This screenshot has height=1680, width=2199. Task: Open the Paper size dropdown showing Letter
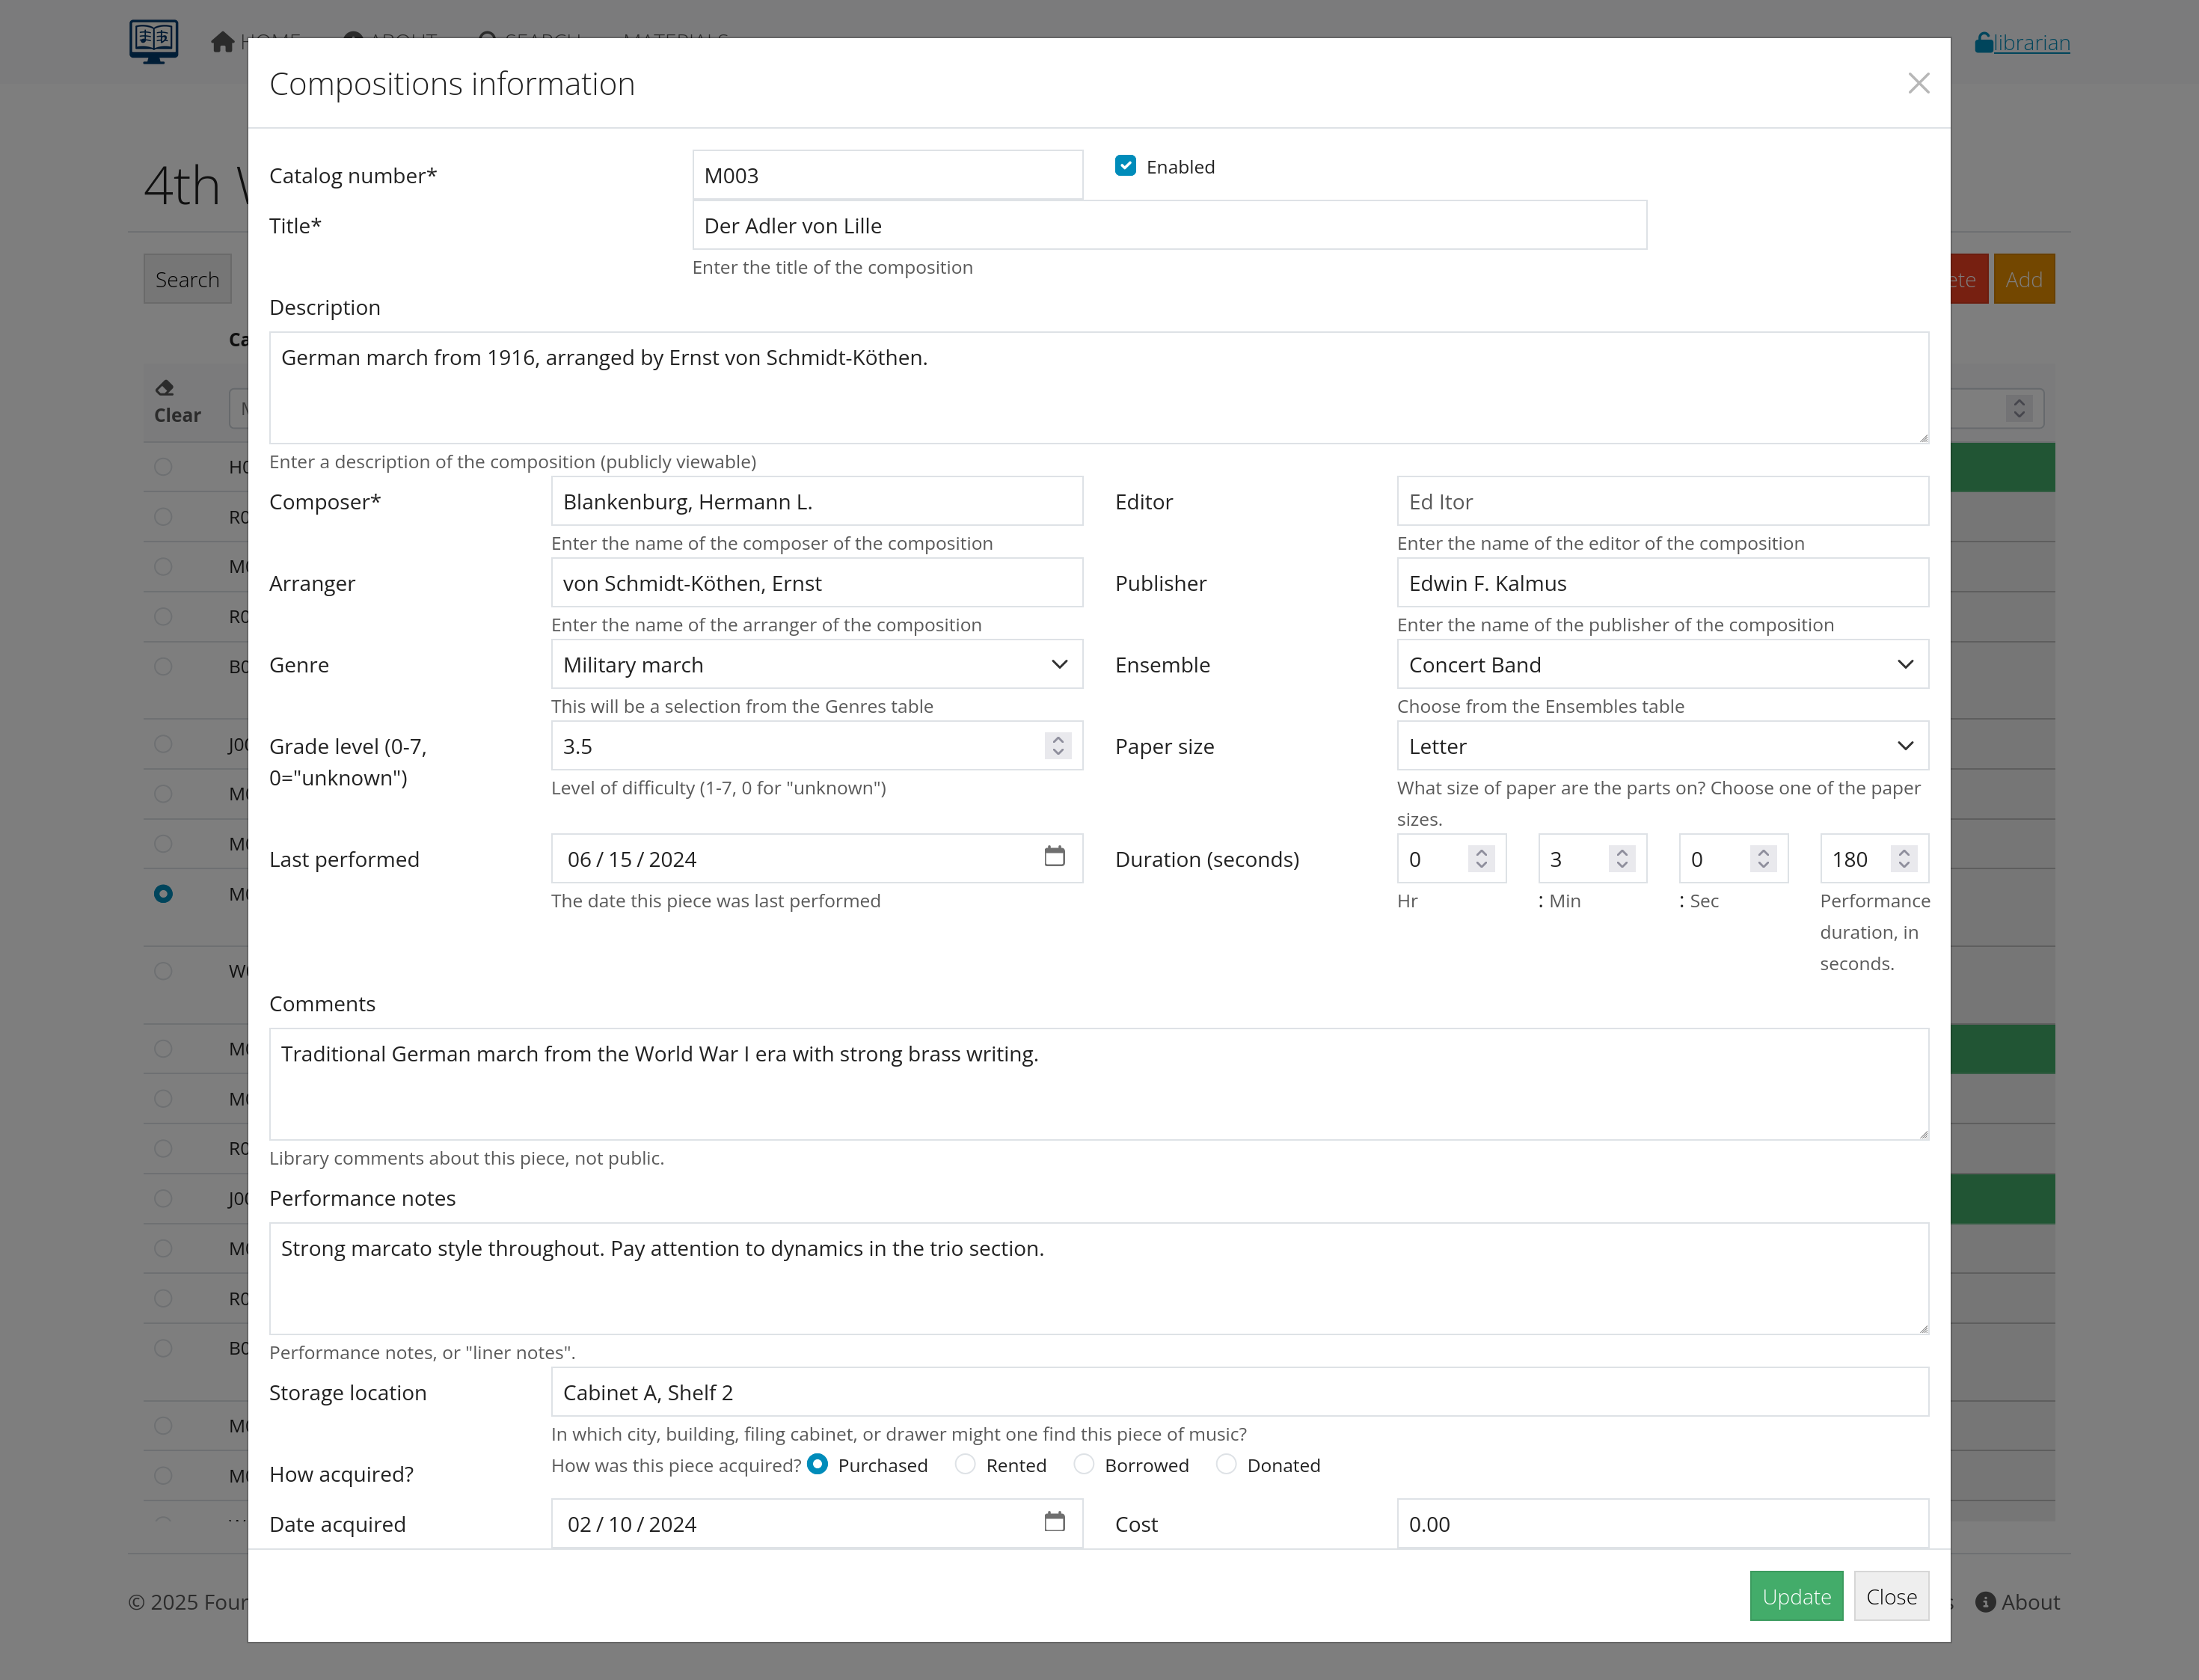(x=1661, y=746)
